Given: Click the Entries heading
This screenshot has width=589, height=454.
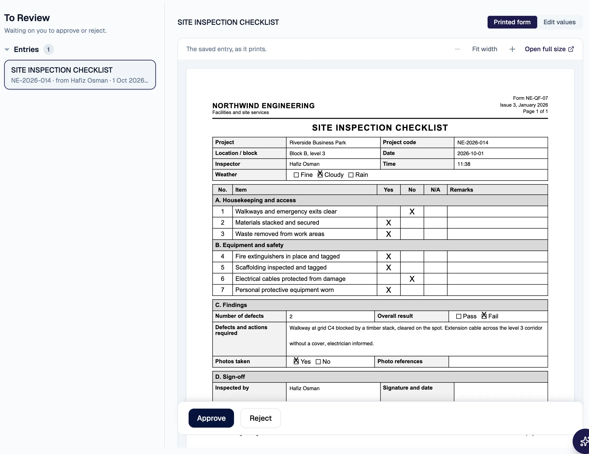Looking at the screenshot, I should (x=26, y=50).
